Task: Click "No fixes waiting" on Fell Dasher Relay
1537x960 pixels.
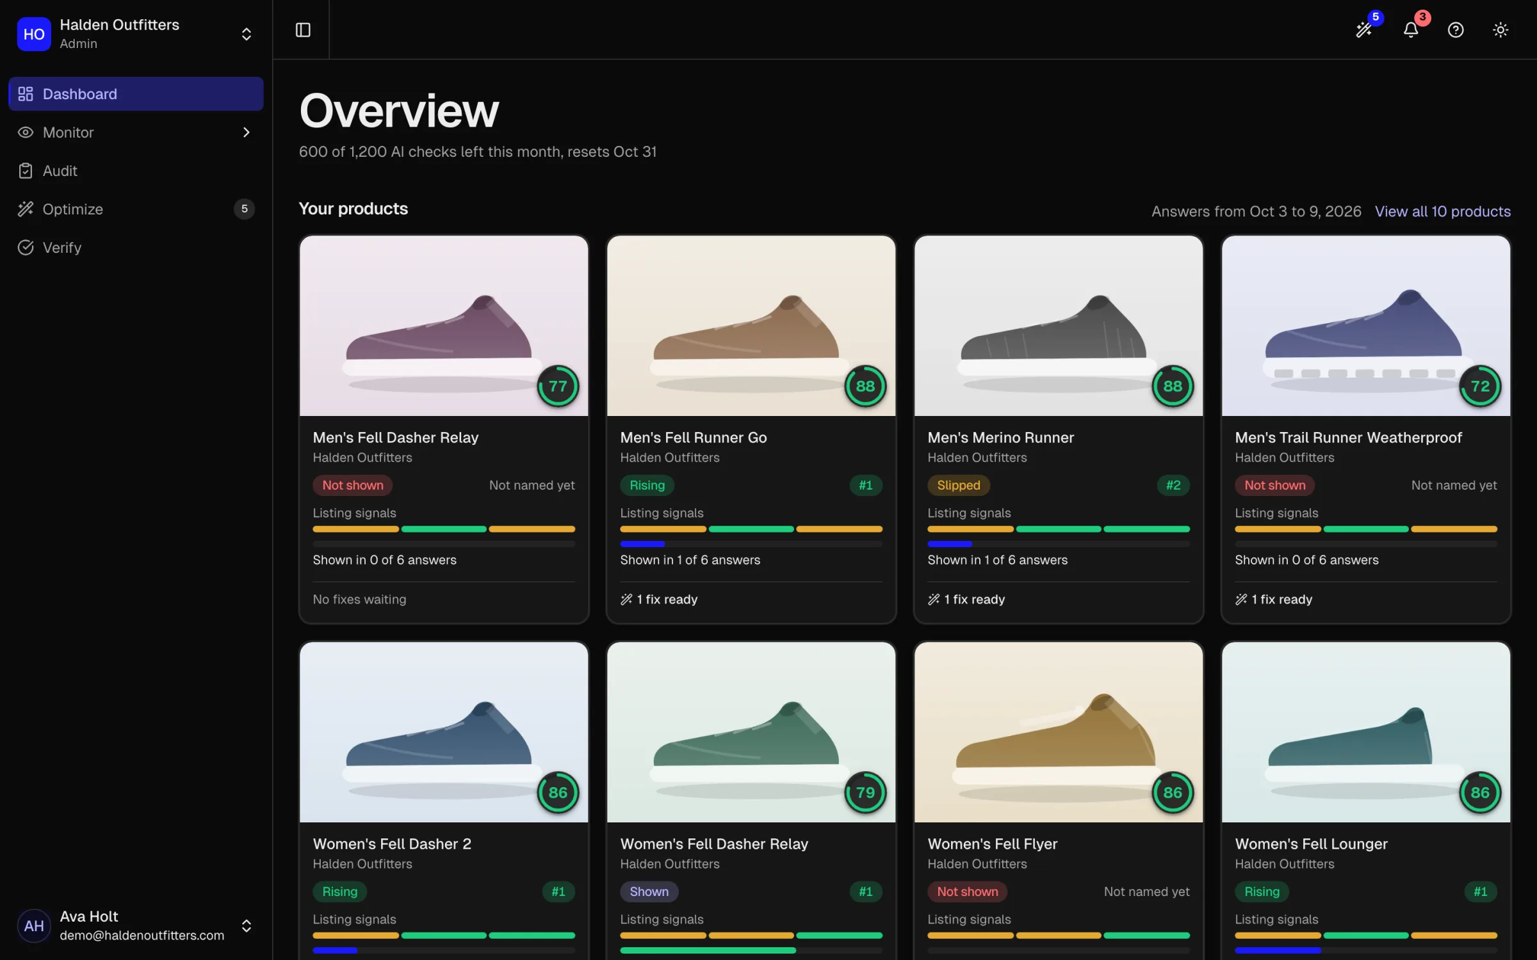Action: (359, 599)
